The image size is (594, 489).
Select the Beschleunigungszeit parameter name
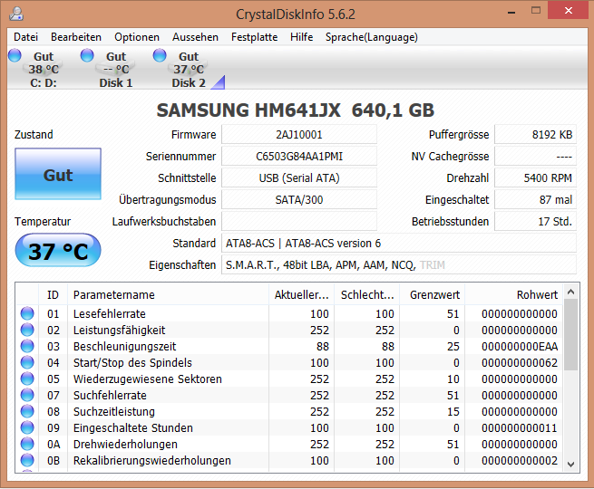(x=124, y=347)
